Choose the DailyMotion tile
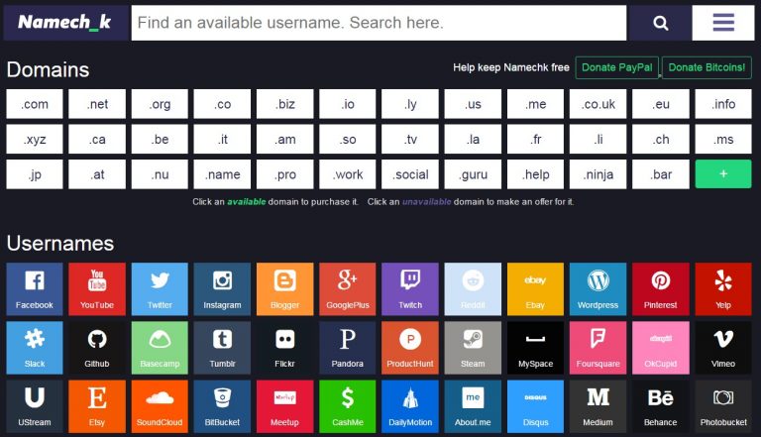This screenshot has height=437, width=761. click(410, 406)
